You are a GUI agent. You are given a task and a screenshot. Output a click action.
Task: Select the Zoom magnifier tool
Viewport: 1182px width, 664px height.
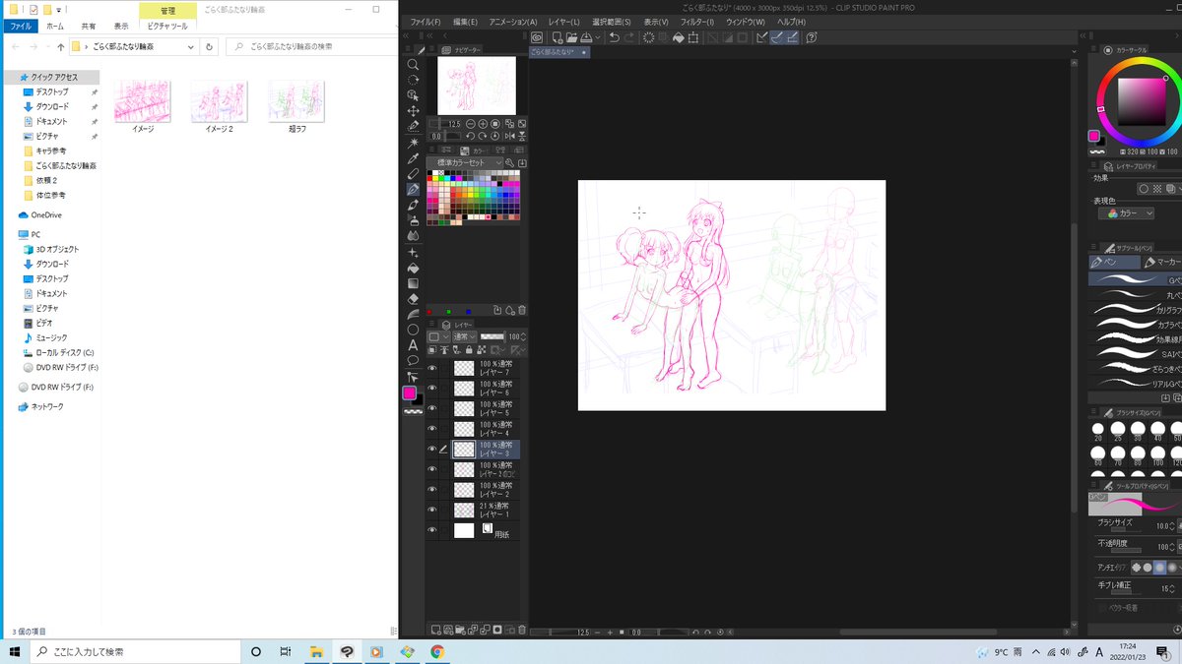(413, 63)
